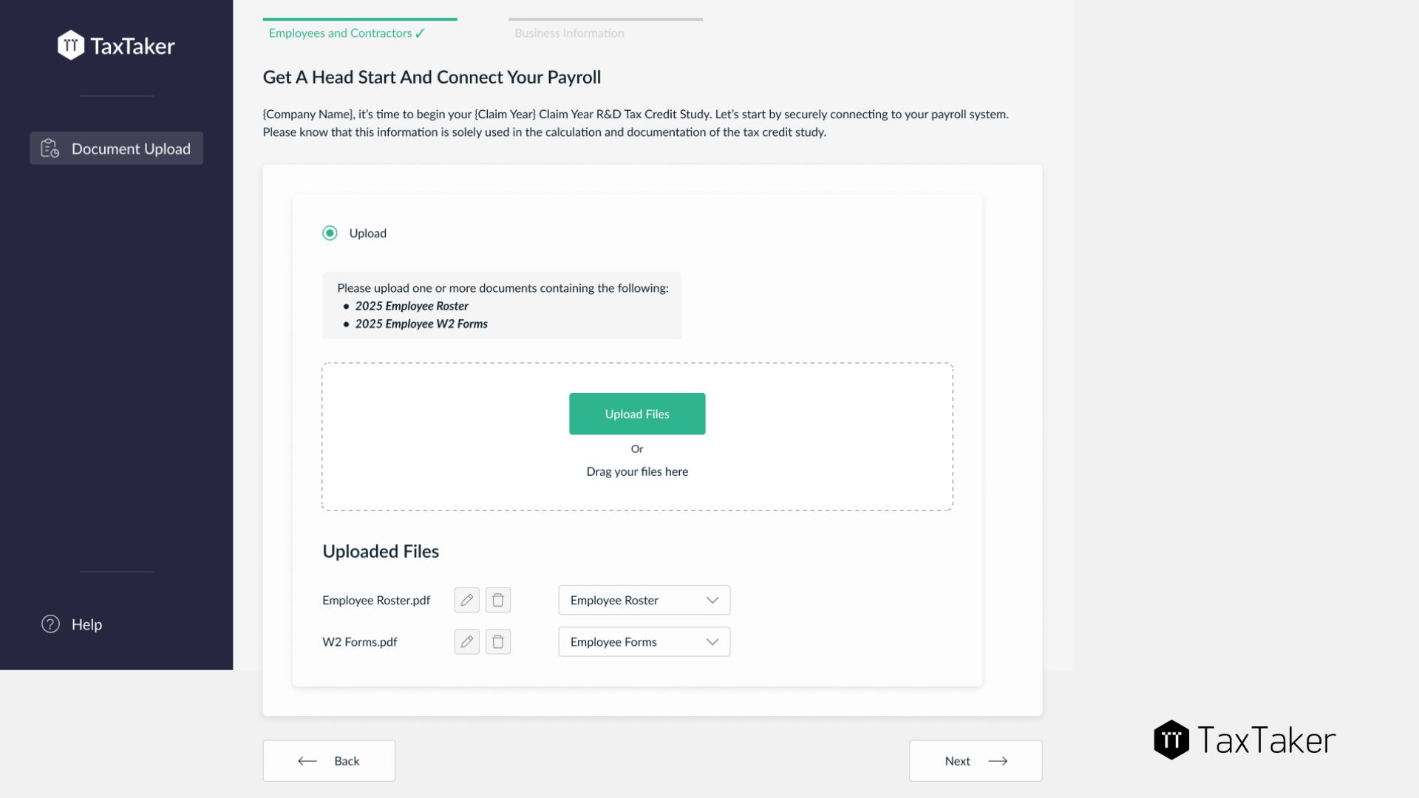Viewport: 1419px width, 798px height.
Task: Click the TaxTaker logo in the sidebar
Action: [x=116, y=46]
